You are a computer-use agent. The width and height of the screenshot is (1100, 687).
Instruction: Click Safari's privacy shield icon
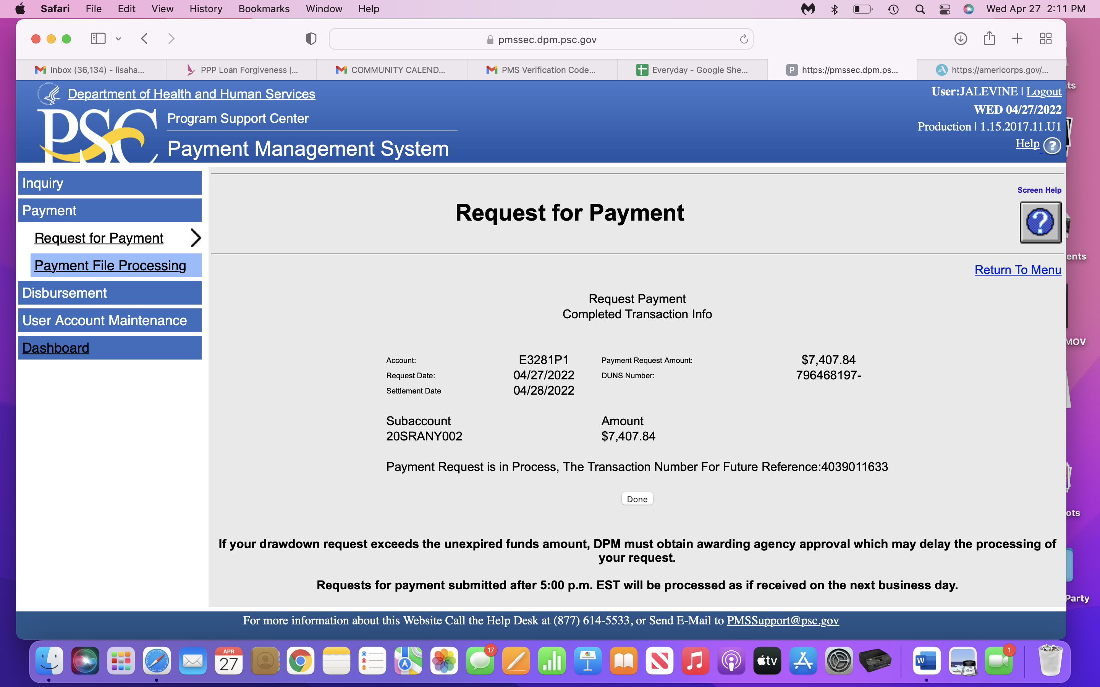click(x=311, y=39)
